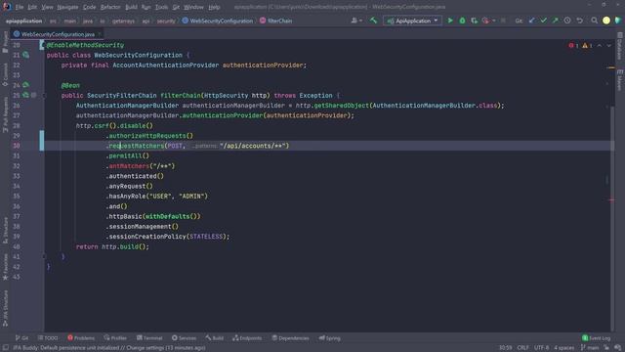This screenshot has width=625, height=352.
Task: Open Search Everywhere magnifier icon
Action: point(594,21)
